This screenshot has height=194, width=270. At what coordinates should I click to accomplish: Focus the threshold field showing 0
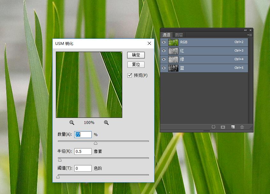[83, 168]
